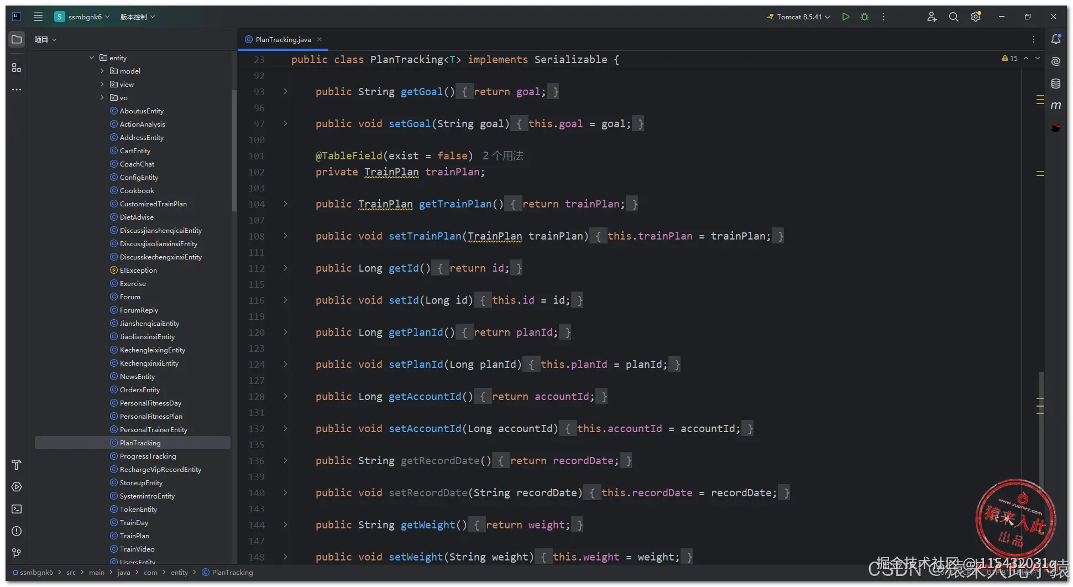Open the Notifications bell panel
The width and height of the screenshot is (1073, 587).
[1056, 39]
